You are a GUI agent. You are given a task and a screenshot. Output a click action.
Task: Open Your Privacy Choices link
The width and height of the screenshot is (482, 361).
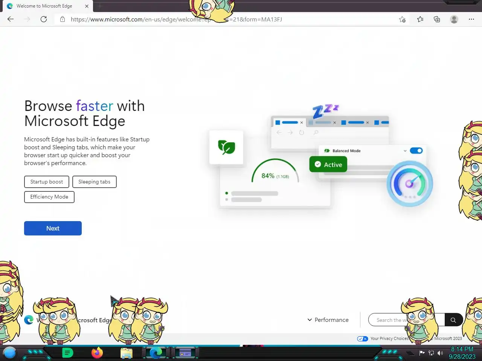[x=389, y=338]
